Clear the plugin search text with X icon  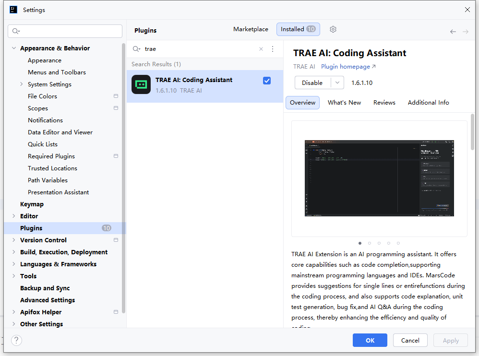pyautogui.click(x=261, y=49)
